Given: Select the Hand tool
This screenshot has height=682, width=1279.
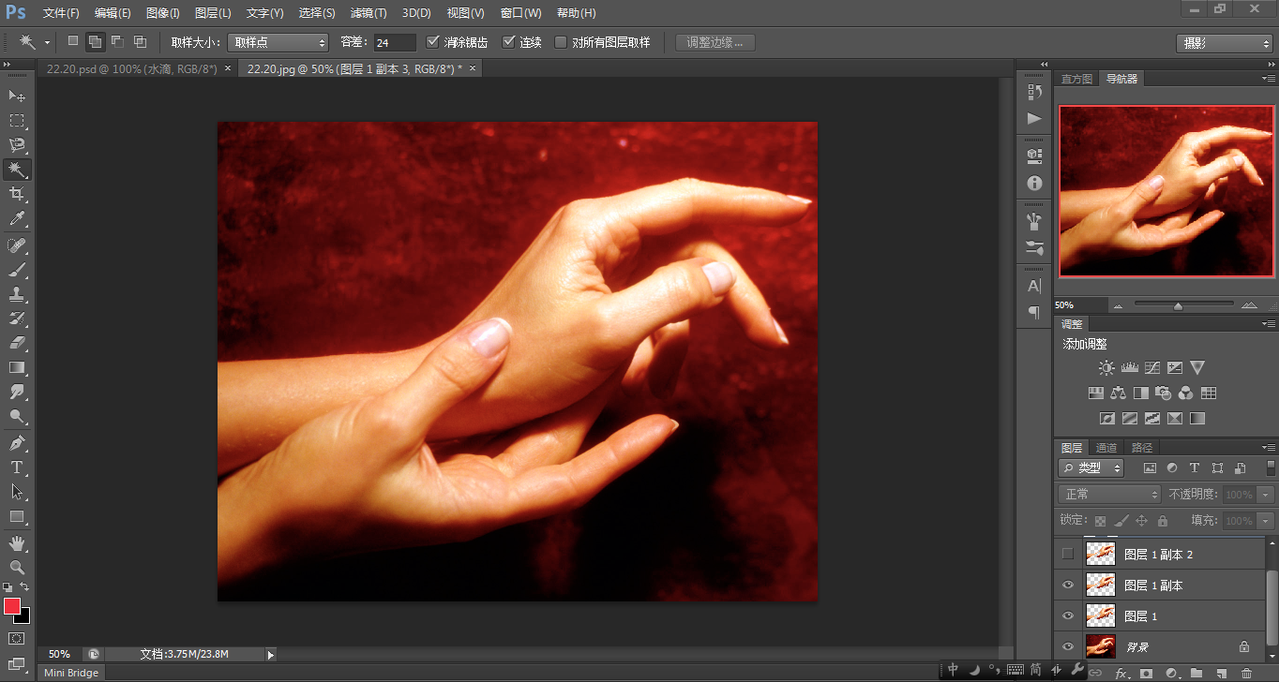Looking at the screenshot, I should [x=17, y=542].
